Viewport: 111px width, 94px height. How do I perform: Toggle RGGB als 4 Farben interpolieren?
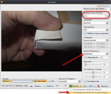coord(96,33)
